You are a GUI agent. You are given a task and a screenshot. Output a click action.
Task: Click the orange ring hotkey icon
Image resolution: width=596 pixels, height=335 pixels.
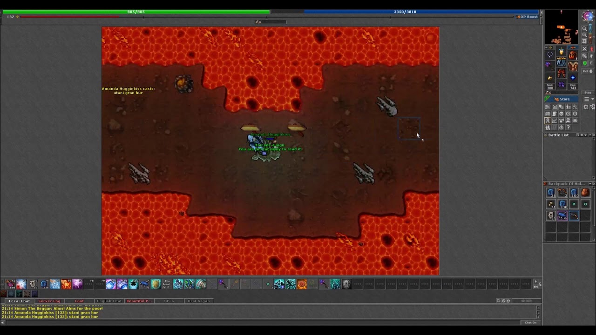click(302, 284)
